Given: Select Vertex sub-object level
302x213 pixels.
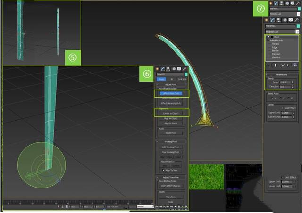Looking at the screenshot, I should coord(276,44).
